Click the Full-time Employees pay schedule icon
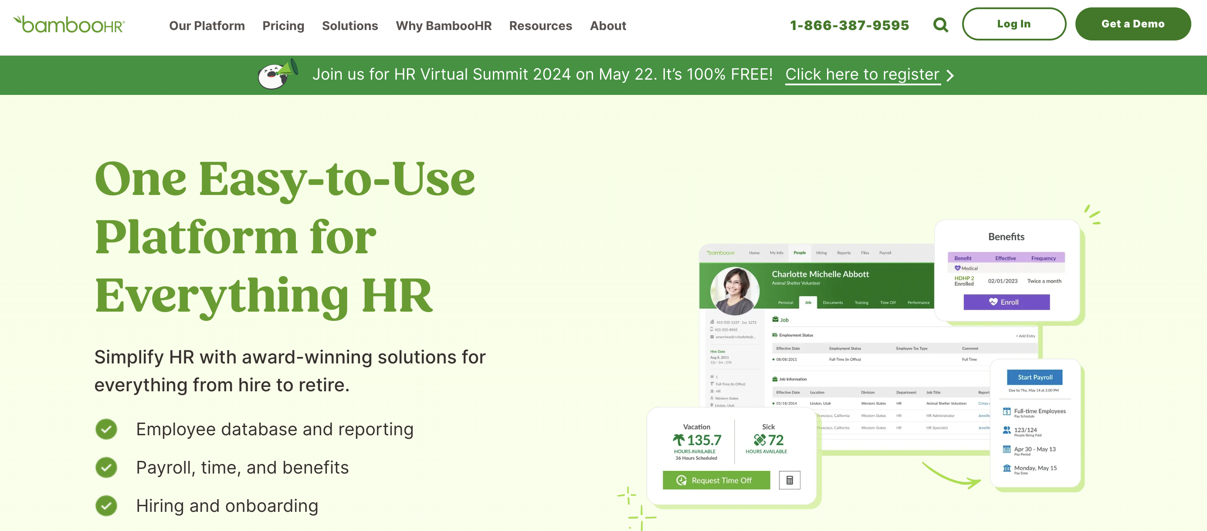The width and height of the screenshot is (1207, 531). coord(1007,411)
